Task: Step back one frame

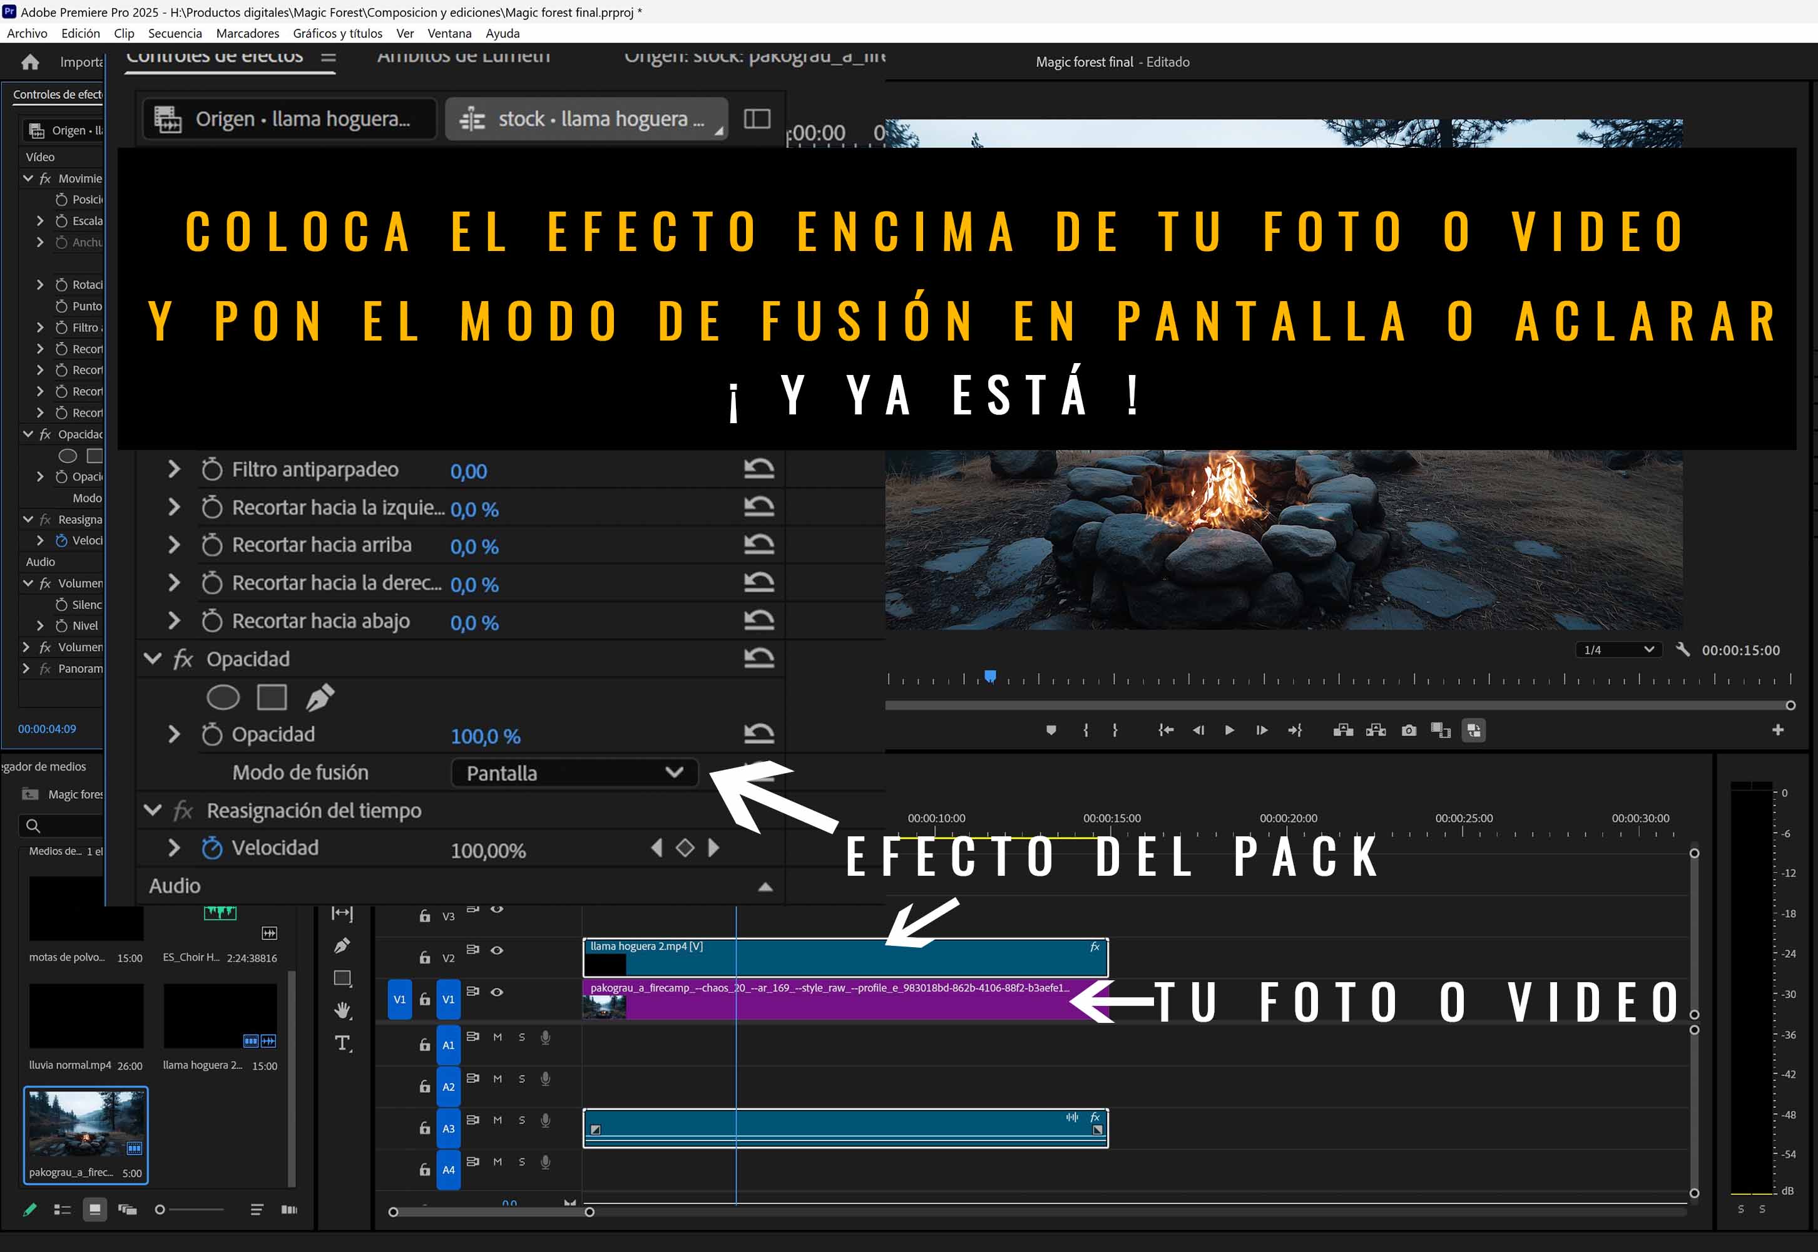Action: click(x=1198, y=731)
